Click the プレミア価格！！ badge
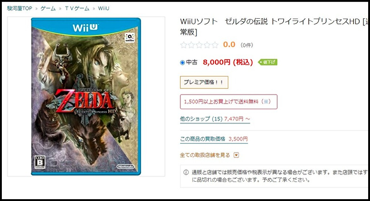 [x=204, y=82]
